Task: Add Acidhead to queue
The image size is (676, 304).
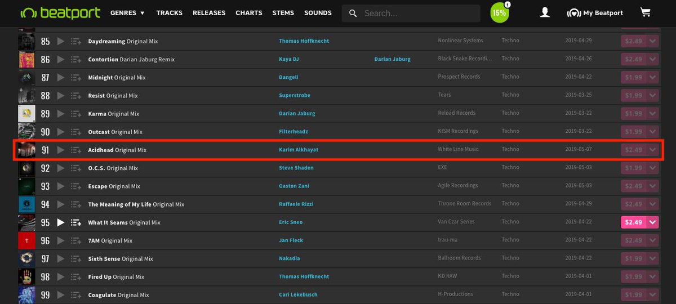Action: (x=76, y=150)
